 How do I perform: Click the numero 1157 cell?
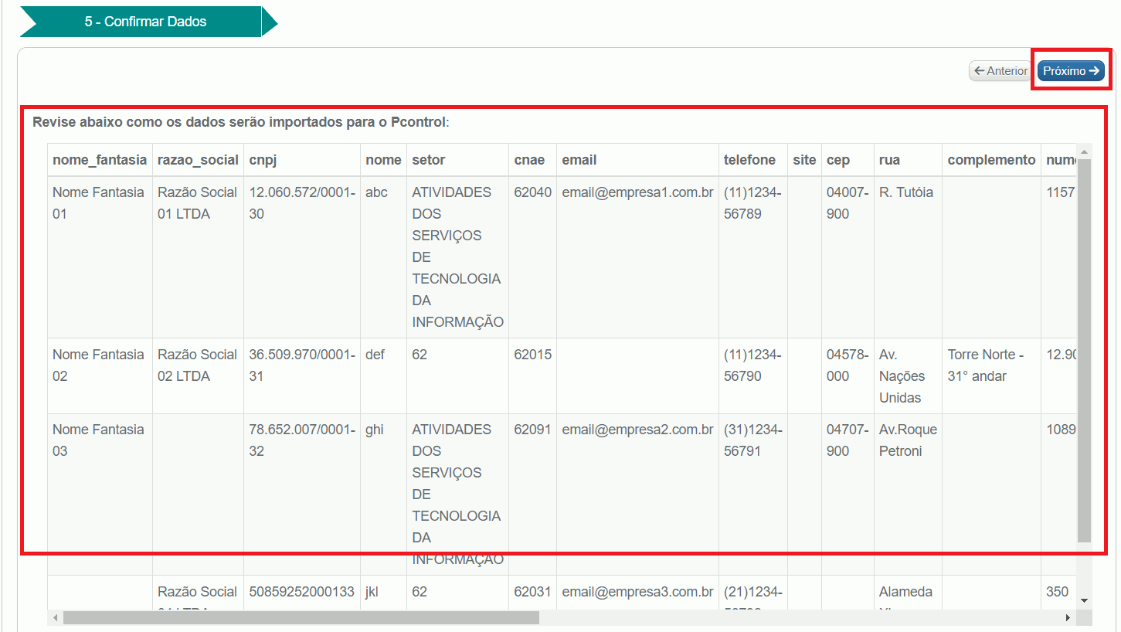1059,257
